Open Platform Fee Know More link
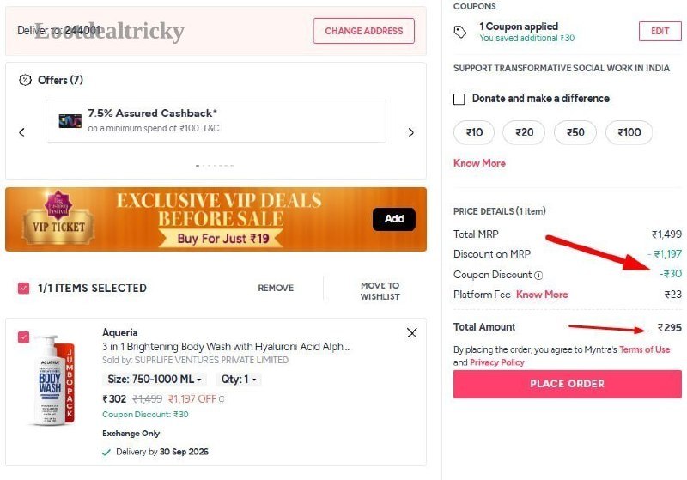This screenshot has width=687, height=480. coord(542,295)
